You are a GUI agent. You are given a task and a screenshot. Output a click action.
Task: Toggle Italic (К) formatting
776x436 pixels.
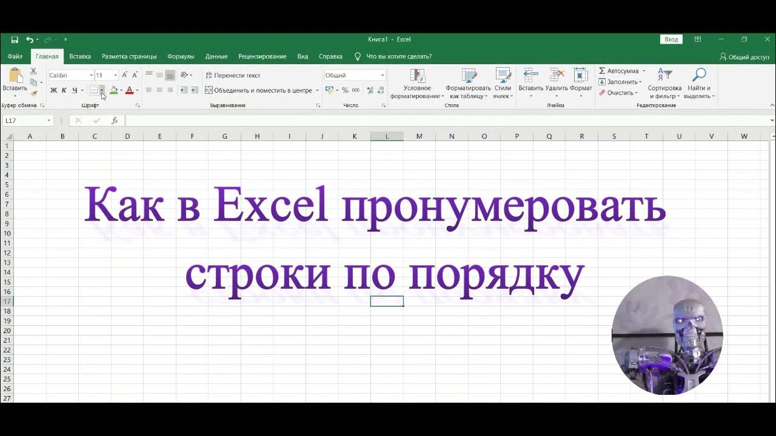pos(64,90)
